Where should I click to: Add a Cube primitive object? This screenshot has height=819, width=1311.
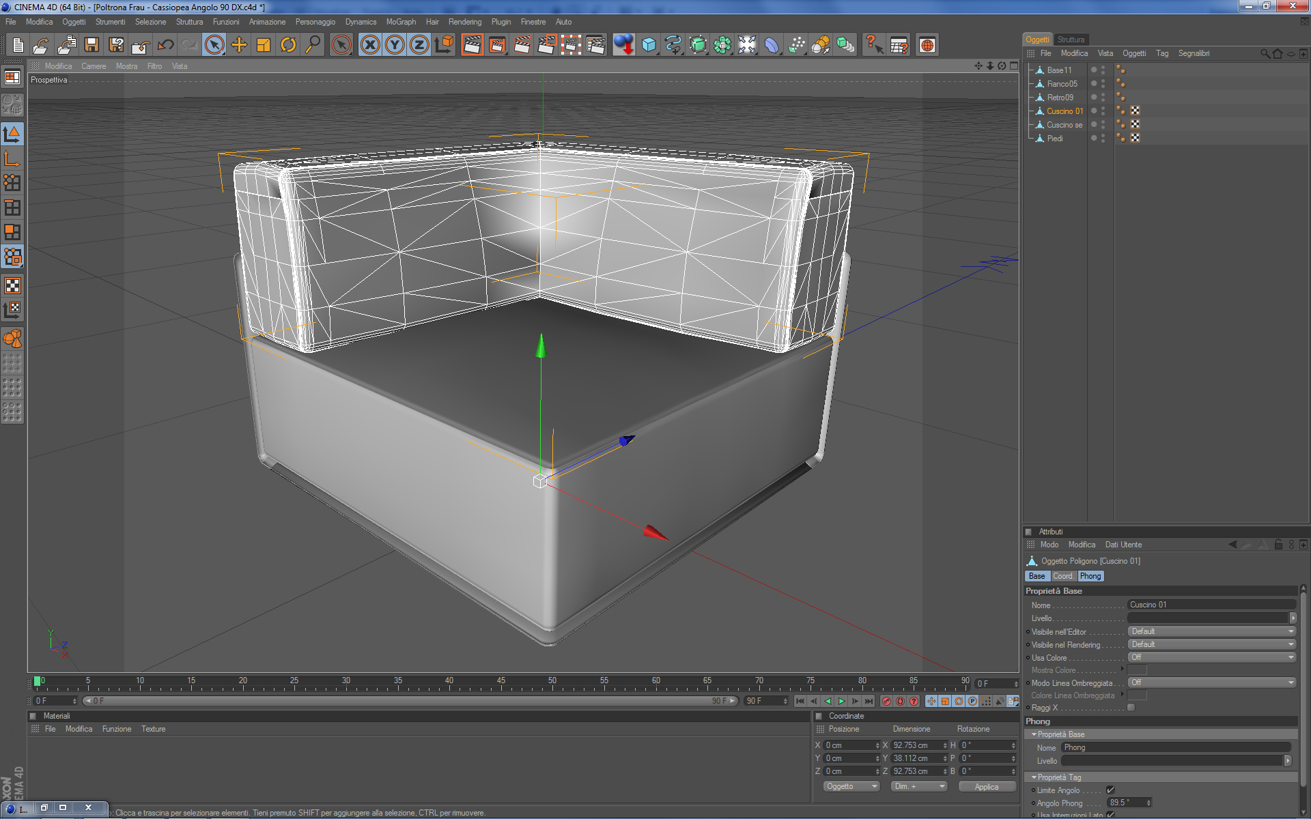tap(649, 45)
